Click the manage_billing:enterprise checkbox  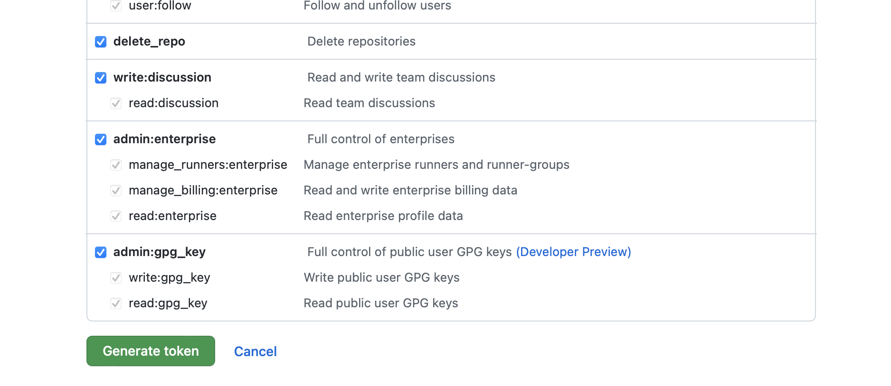[116, 191]
